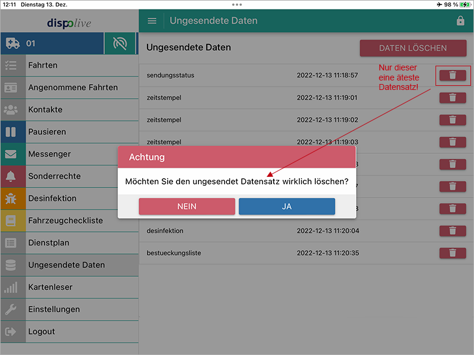This screenshot has height=355, width=474.
Task: Click the Logout exit arrow icon
Action: coord(11,332)
